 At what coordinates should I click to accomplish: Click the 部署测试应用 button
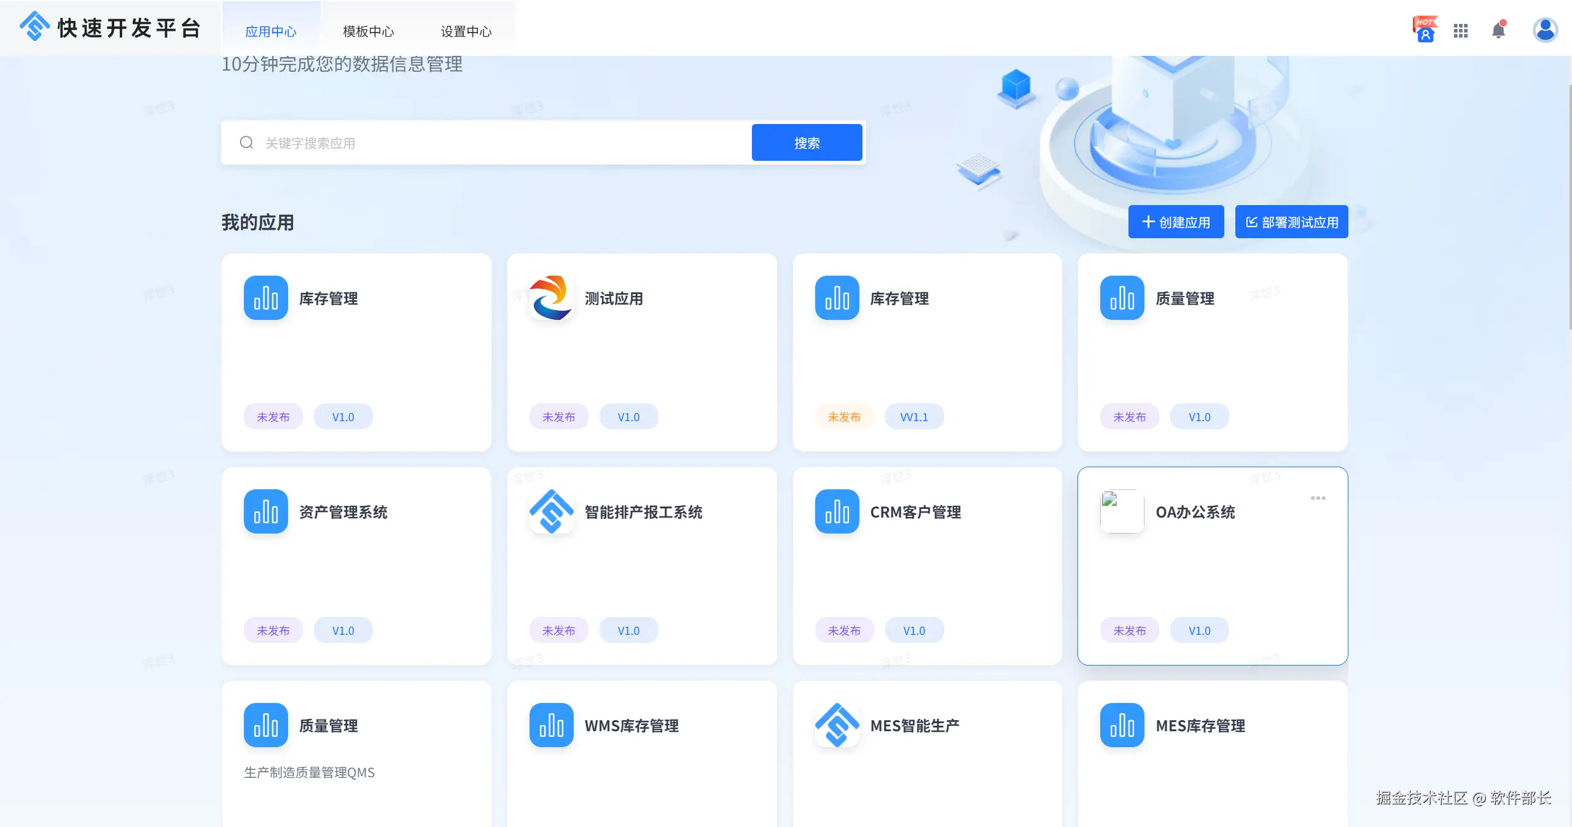click(1291, 222)
